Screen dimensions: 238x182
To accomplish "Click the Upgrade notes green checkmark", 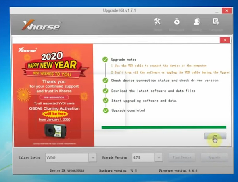I will pyautogui.click(x=105, y=60).
